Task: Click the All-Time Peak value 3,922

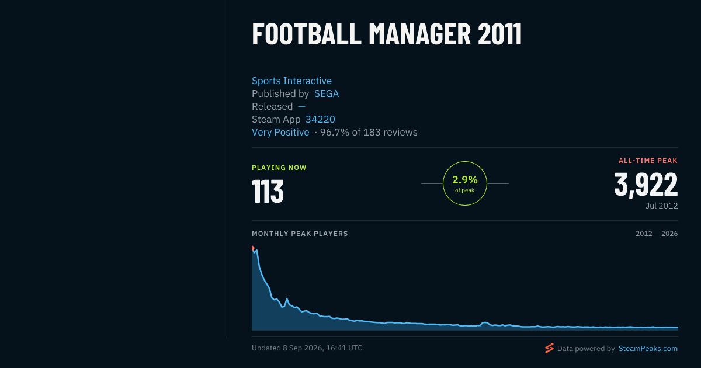Action: 646,184
